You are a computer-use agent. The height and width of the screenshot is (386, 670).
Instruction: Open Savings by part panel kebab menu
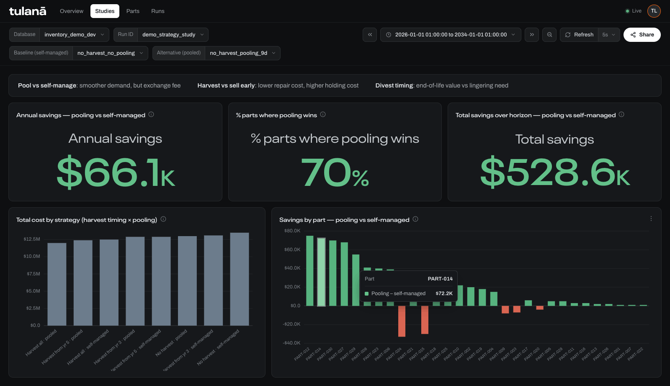click(651, 219)
